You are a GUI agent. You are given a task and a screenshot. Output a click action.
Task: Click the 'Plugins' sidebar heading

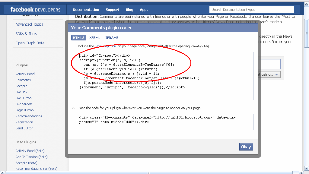pos(21,65)
